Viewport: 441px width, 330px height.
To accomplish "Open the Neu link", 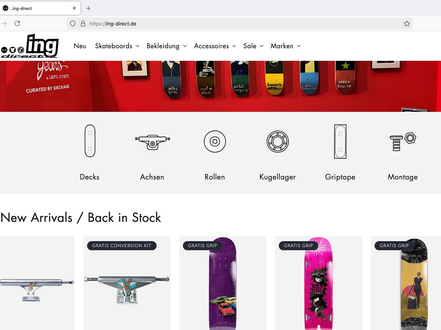I will 80,46.
